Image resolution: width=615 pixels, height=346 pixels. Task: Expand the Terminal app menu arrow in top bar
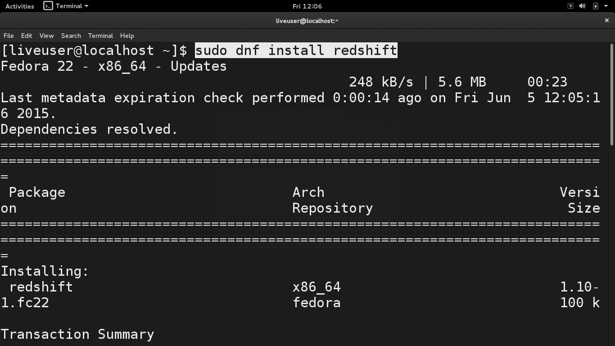86,6
